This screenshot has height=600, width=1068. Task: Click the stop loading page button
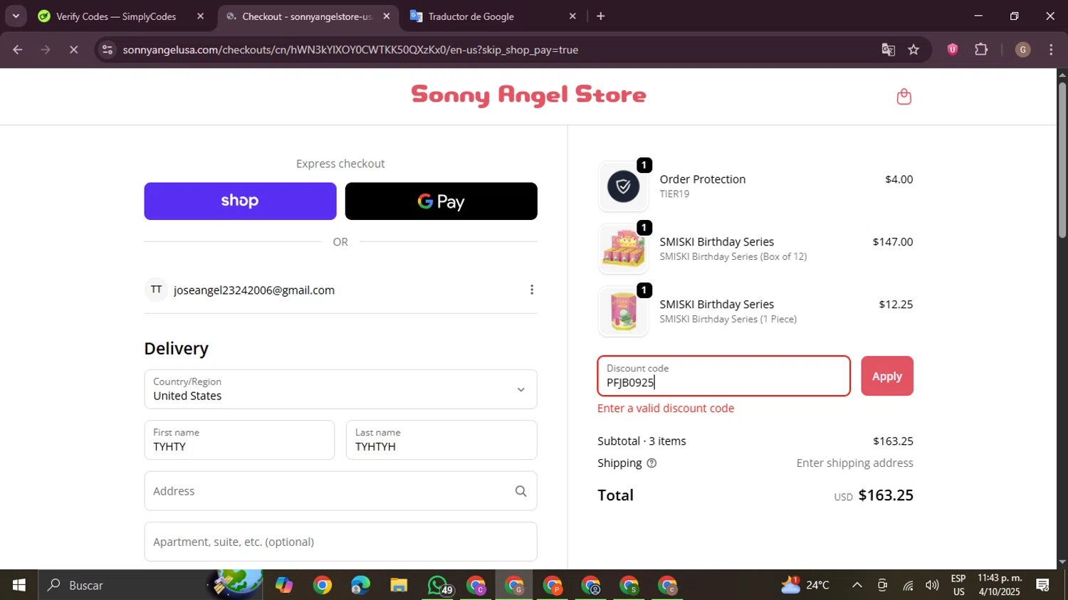[73, 50]
